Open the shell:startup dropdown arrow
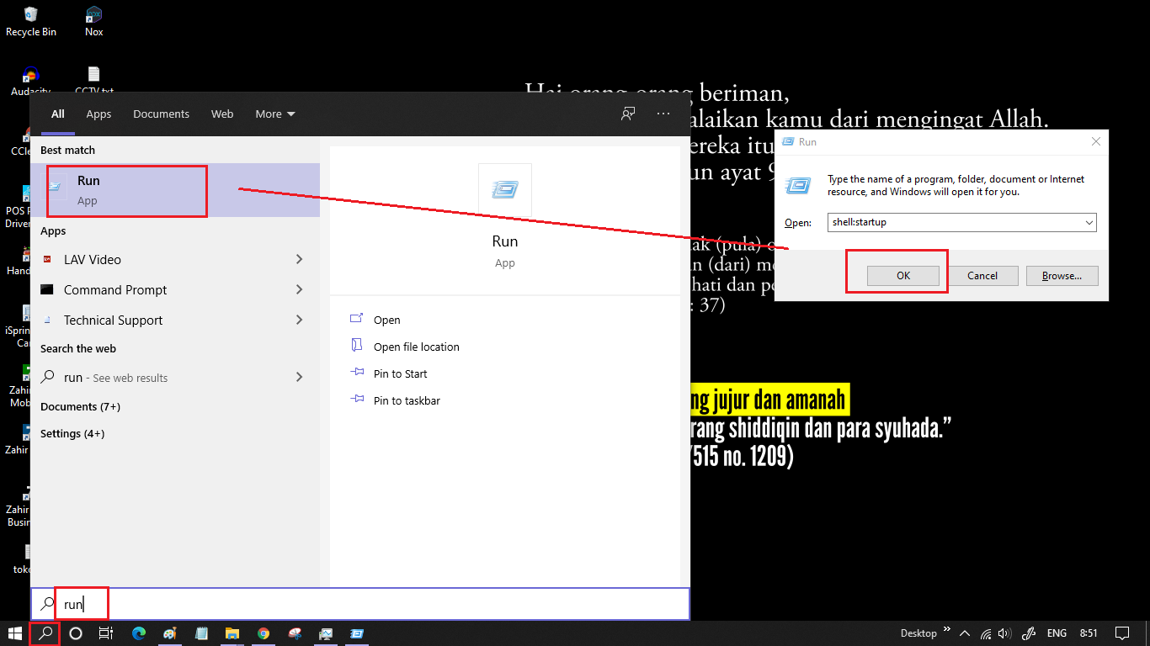Screen dimensions: 1150x646 pyautogui.click(x=1089, y=222)
